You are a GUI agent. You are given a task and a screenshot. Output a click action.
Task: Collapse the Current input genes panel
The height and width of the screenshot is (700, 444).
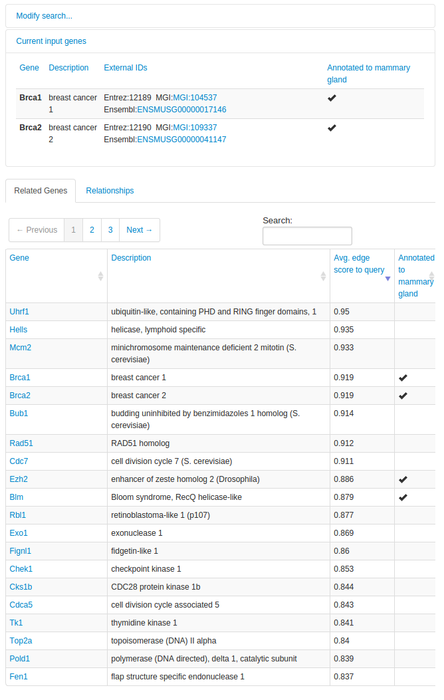pyautogui.click(x=51, y=41)
